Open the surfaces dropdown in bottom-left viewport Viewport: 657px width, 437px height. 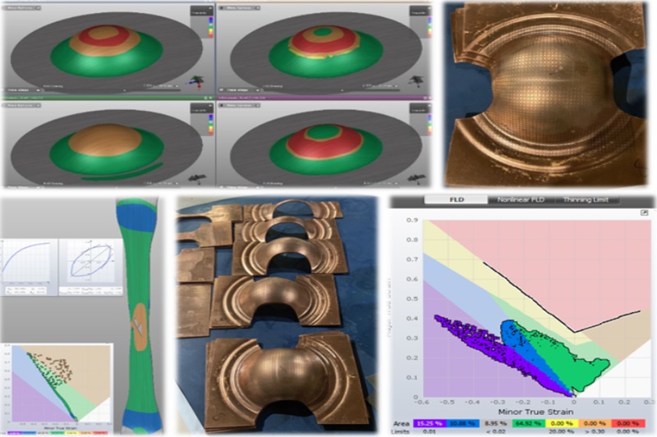21,106
